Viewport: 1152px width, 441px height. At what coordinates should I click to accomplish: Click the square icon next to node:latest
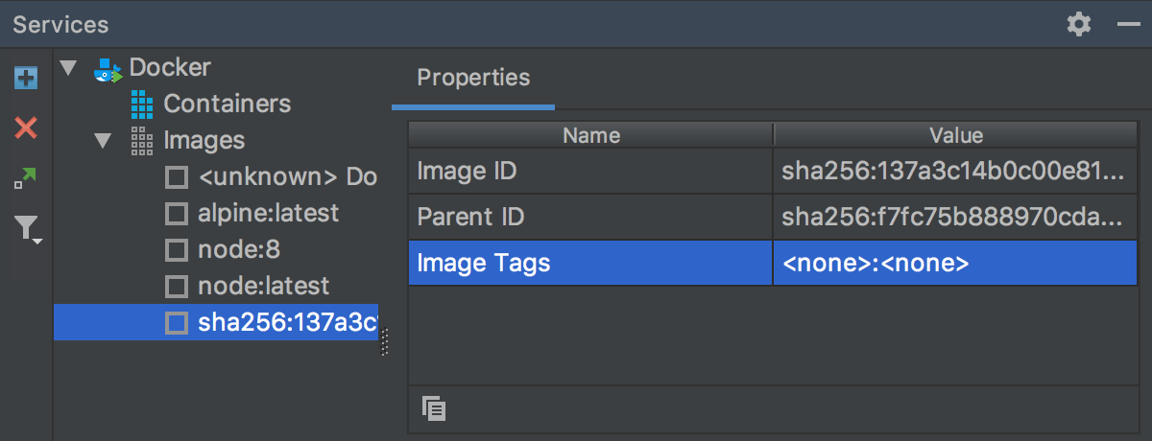pyautogui.click(x=177, y=287)
